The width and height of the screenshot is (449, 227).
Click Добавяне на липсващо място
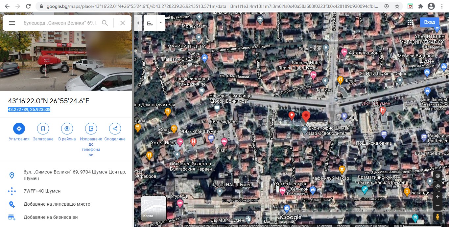click(x=66, y=204)
